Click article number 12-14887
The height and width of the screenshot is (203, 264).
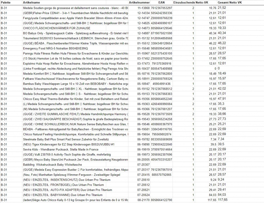(x=143, y=33)
